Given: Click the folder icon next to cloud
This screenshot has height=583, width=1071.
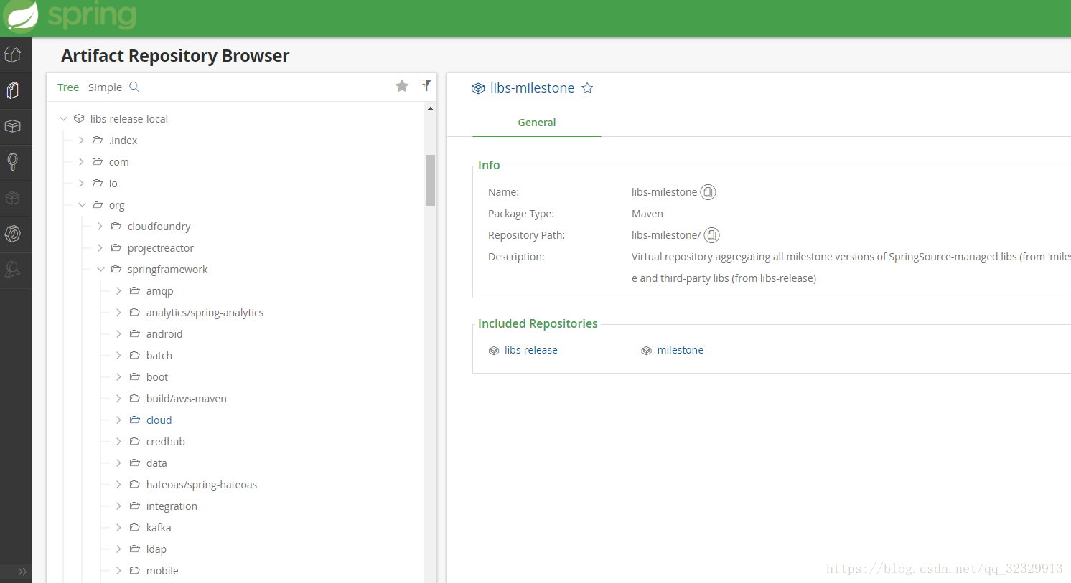Looking at the screenshot, I should pyautogui.click(x=134, y=420).
